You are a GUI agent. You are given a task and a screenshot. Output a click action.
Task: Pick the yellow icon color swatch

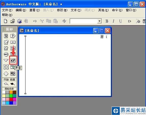[x=4, y=96]
